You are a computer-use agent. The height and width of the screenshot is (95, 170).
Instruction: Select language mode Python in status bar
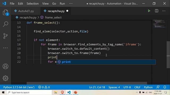tap(148, 87)
